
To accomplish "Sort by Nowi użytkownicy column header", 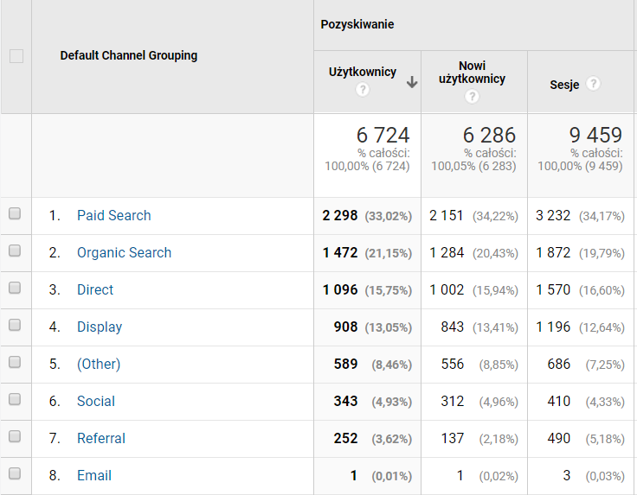I will [x=472, y=73].
